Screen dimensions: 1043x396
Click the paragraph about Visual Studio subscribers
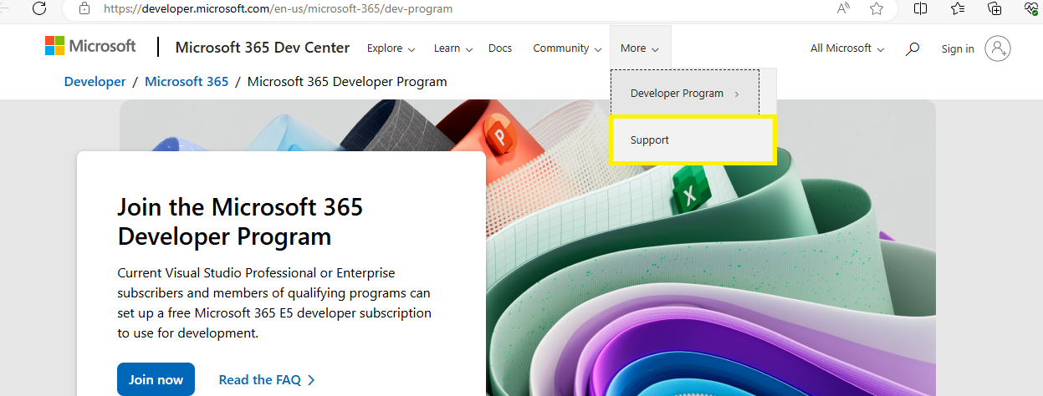(x=274, y=303)
